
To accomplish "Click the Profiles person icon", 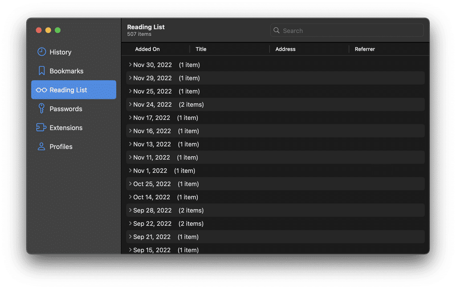I will click(x=41, y=146).
